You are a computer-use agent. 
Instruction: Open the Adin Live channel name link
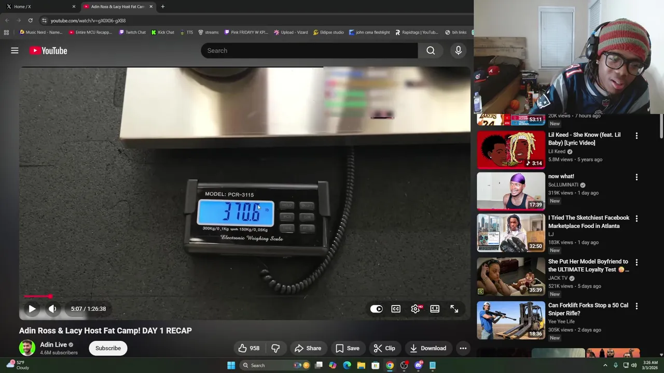click(53, 345)
